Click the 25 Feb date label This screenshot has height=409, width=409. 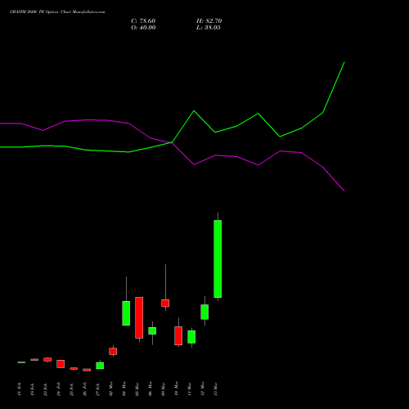[x=72, y=389]
